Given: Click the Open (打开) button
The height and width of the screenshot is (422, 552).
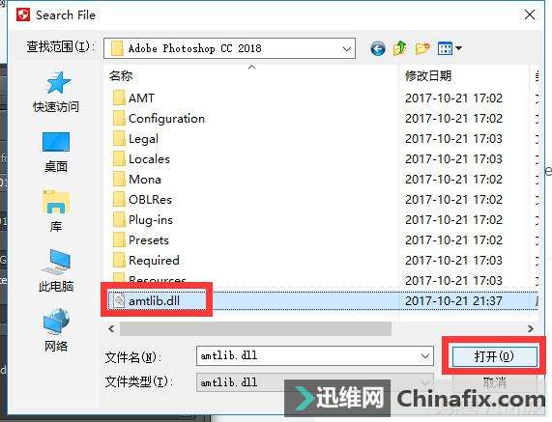Looking at the screenshot, I should pyautogui.click(x=495, y=356).
